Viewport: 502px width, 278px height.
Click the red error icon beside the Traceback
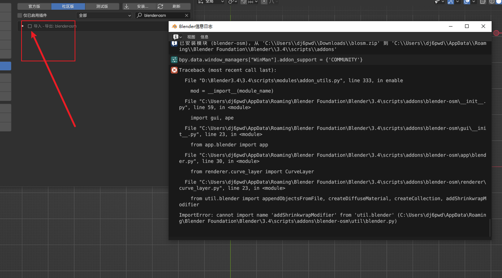[x=174, y=70]
